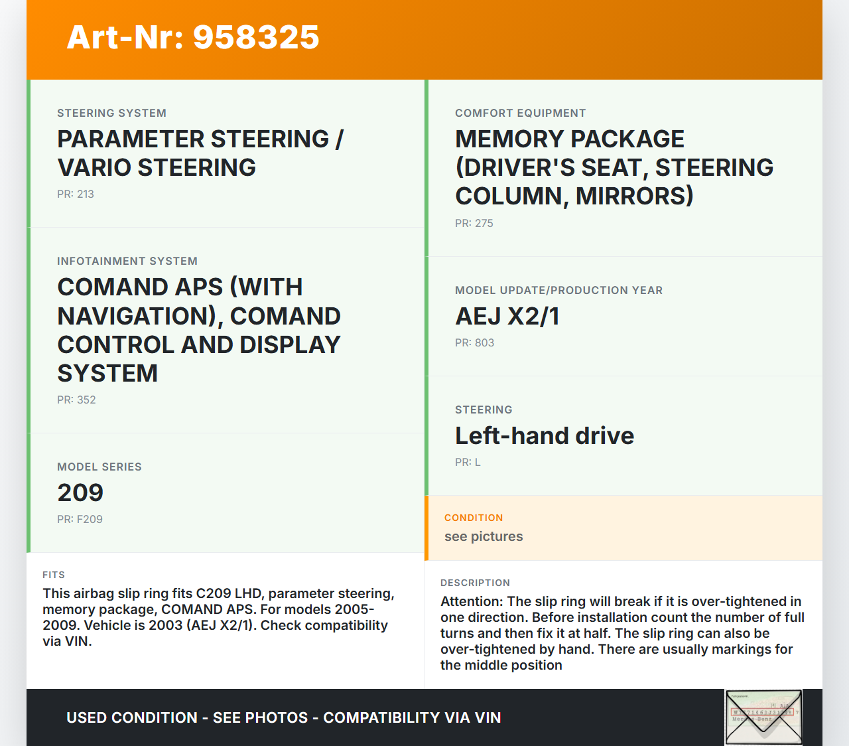Select the COMAND APS infotainment system title
This screenshot has width=849, height=746.
(199, 330)
